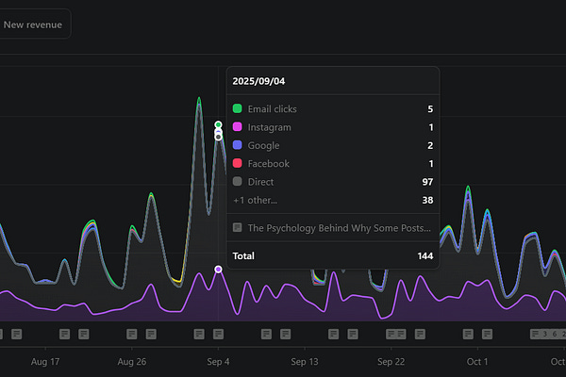Click the green Email clicks swatch
Viewport: 566px width, 377px height.
(237, 108)
